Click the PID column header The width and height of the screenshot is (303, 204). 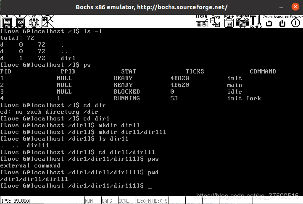click(x=5, y=72)
